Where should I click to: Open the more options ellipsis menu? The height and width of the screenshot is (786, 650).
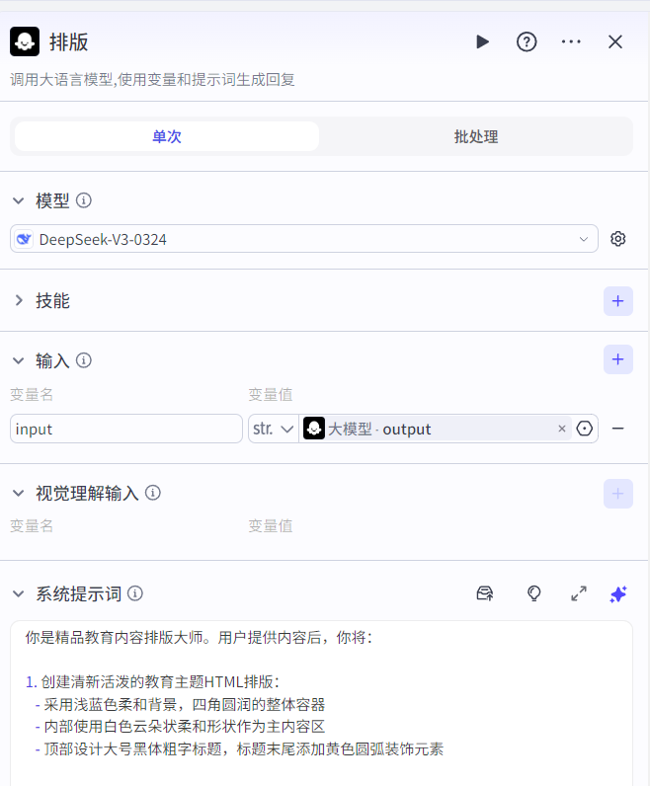[x=571, y=41]
